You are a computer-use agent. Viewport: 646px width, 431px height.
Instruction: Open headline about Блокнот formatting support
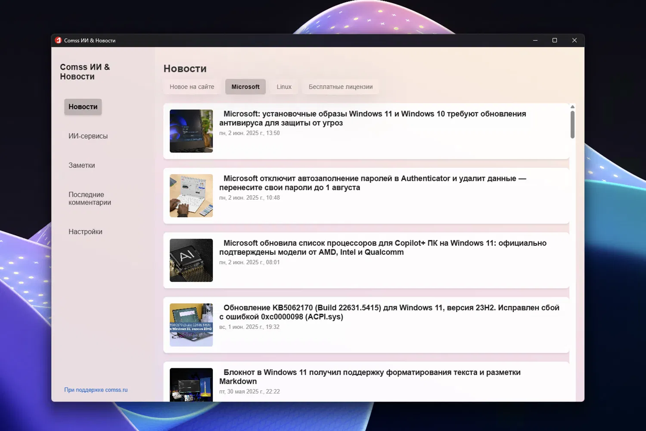click(x=370, y=377)
